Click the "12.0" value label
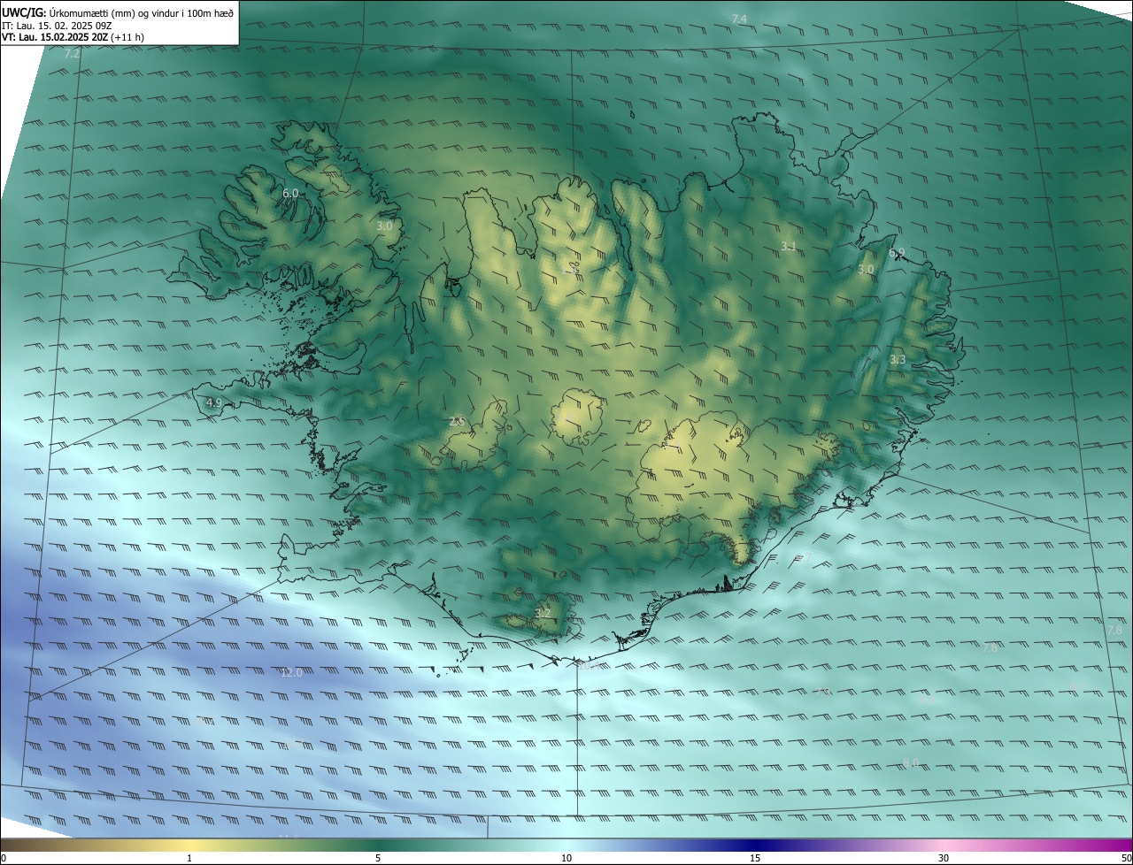Image resolution: width=1133 pixels, height=865 pixels. coord(291,672)
